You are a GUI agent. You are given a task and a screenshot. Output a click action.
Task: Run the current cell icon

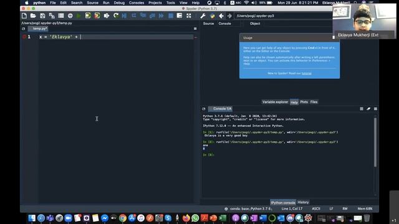point(88,16)
